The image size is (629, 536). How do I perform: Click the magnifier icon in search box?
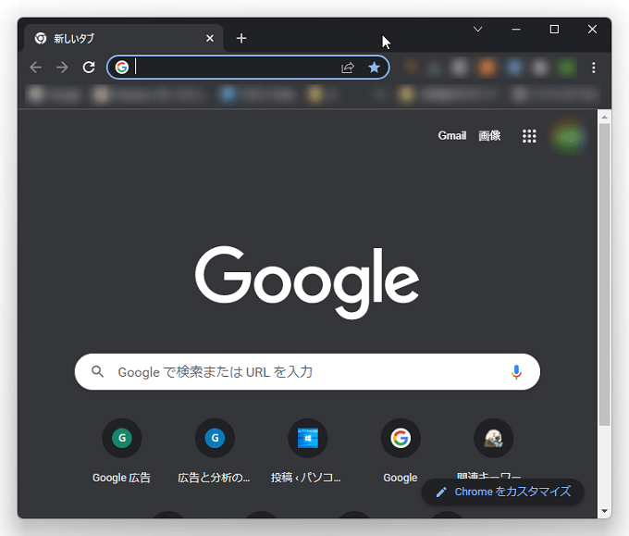(97, 372)
